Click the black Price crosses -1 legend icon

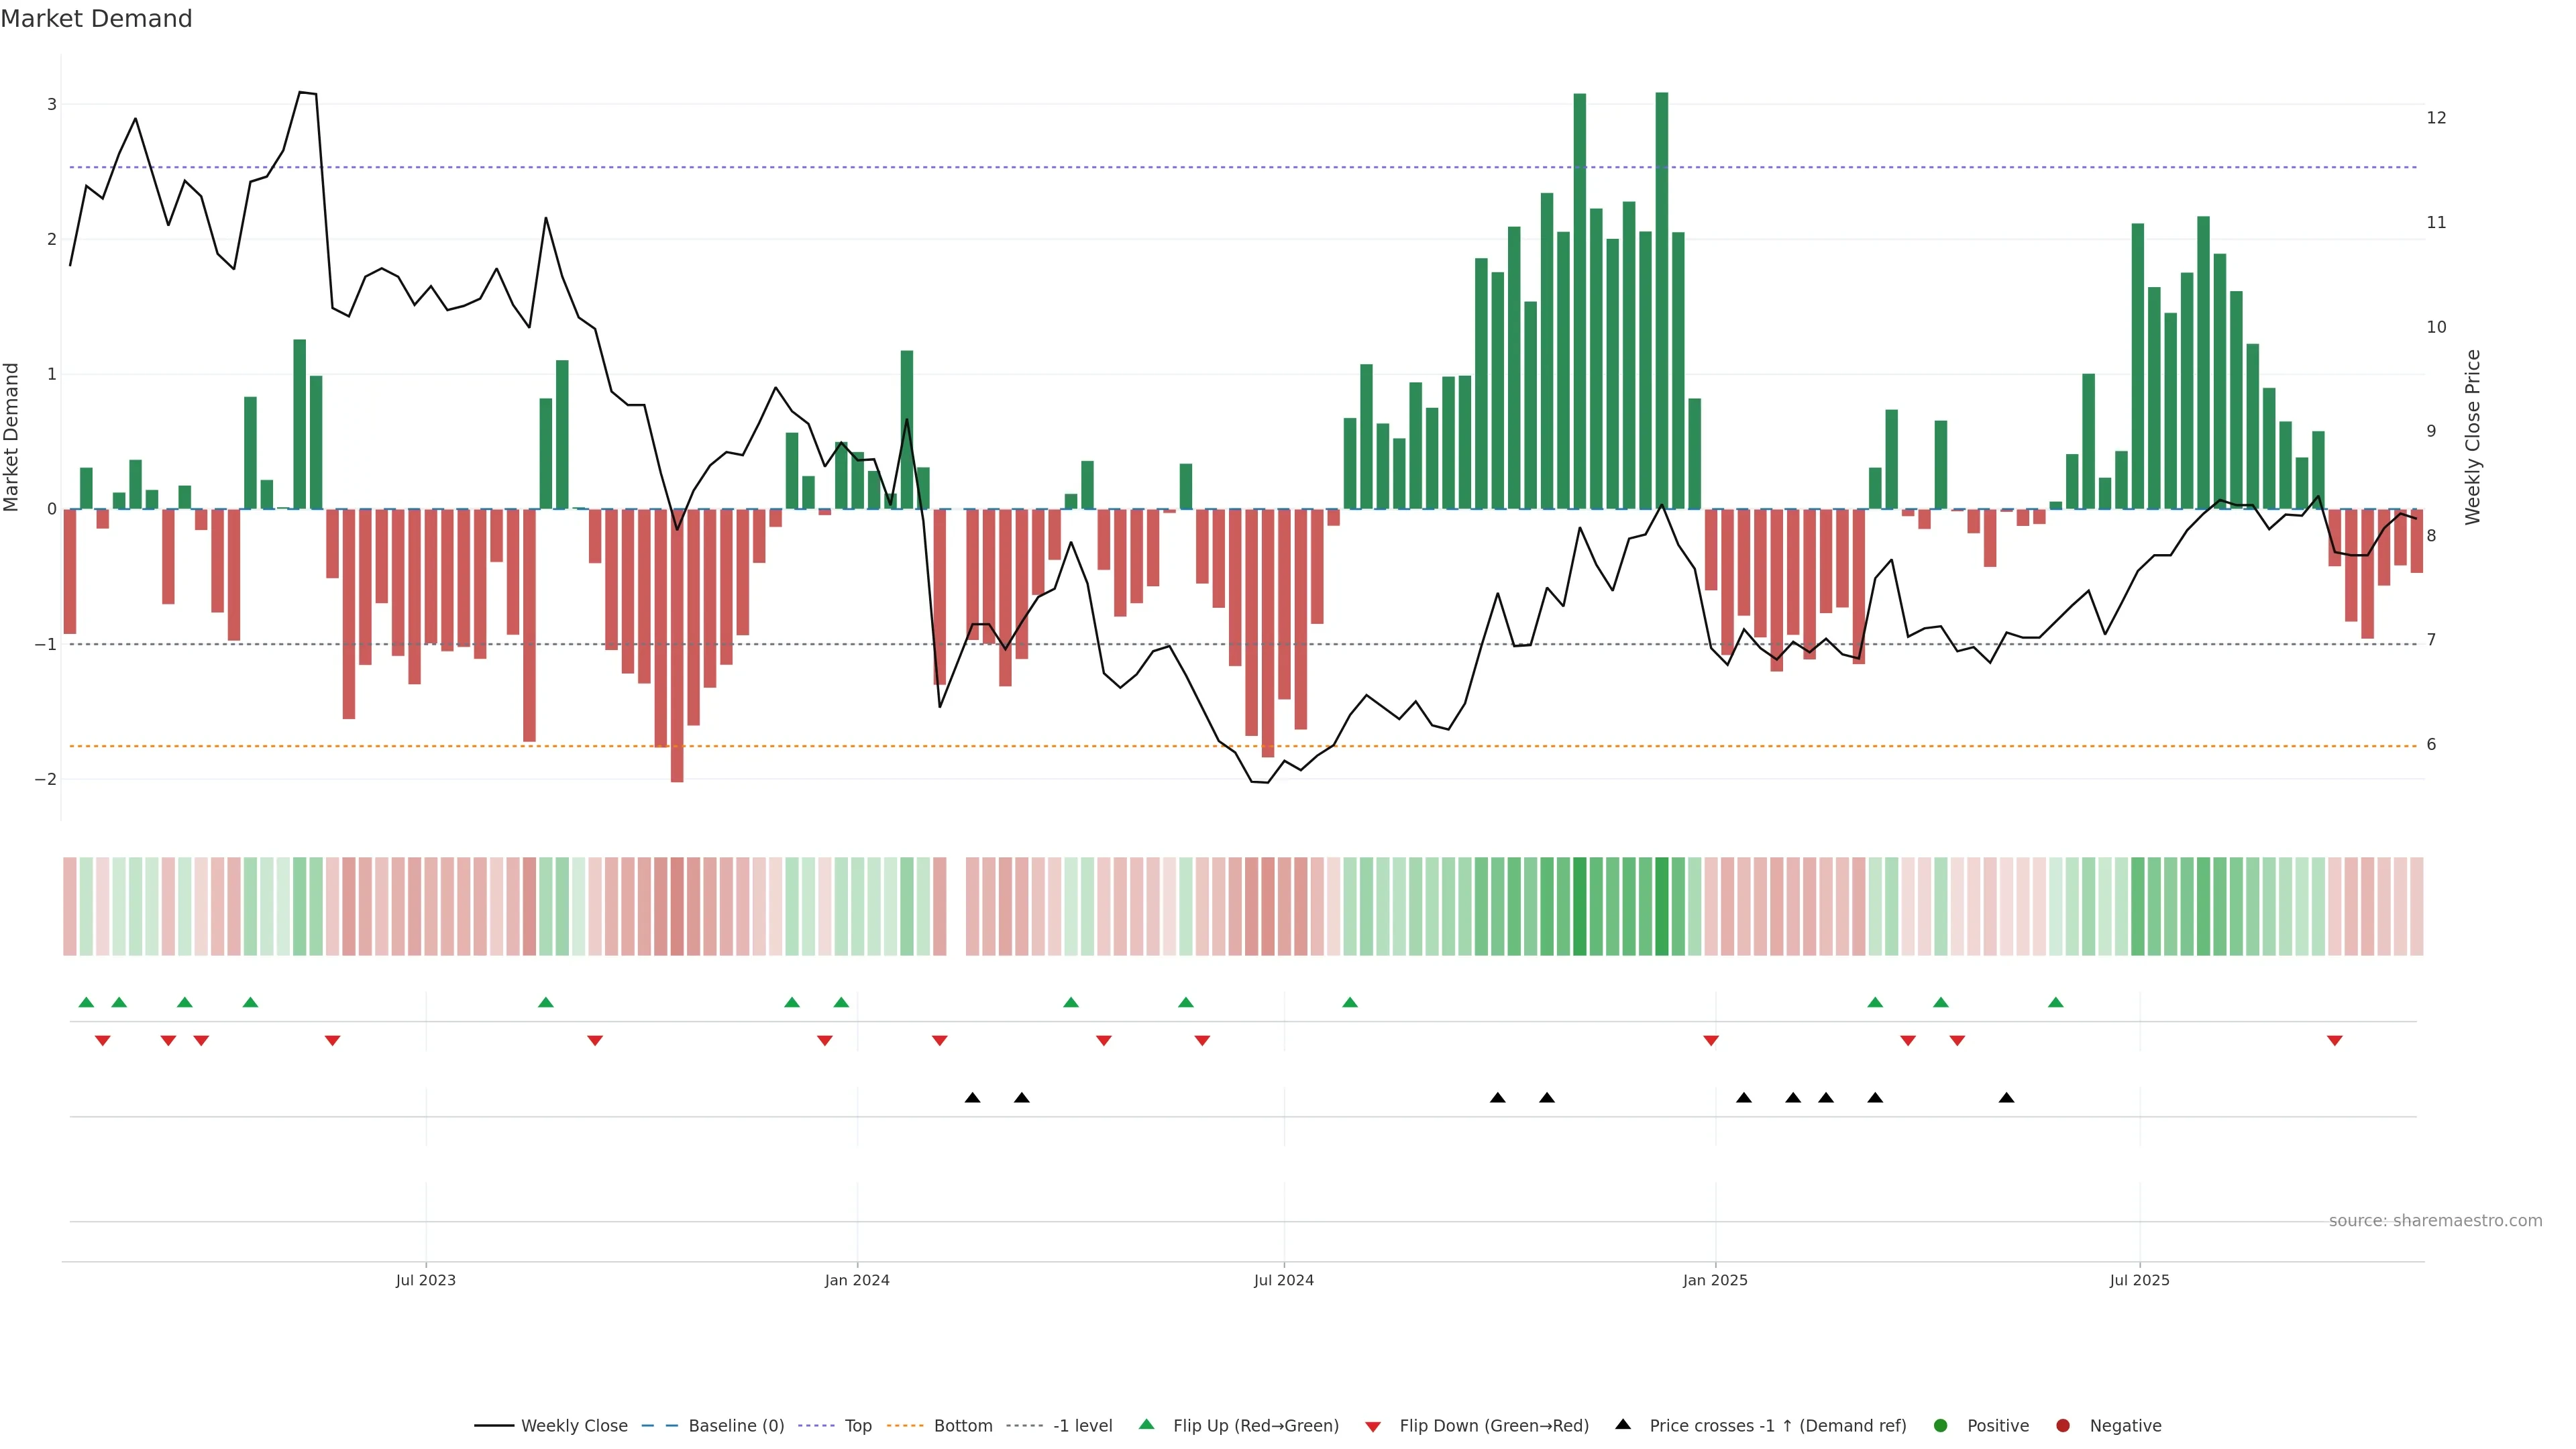(1623, 1424)
